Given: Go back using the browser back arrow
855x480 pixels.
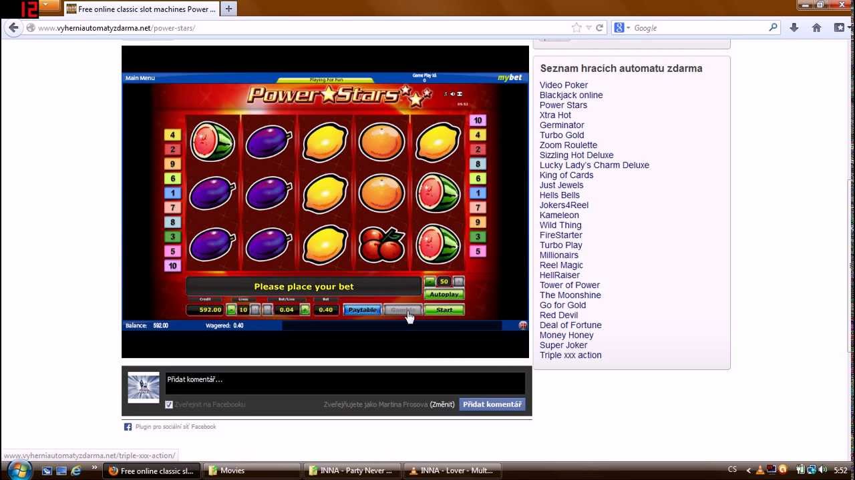Looking at the screenshot, I should click(13, 28).
